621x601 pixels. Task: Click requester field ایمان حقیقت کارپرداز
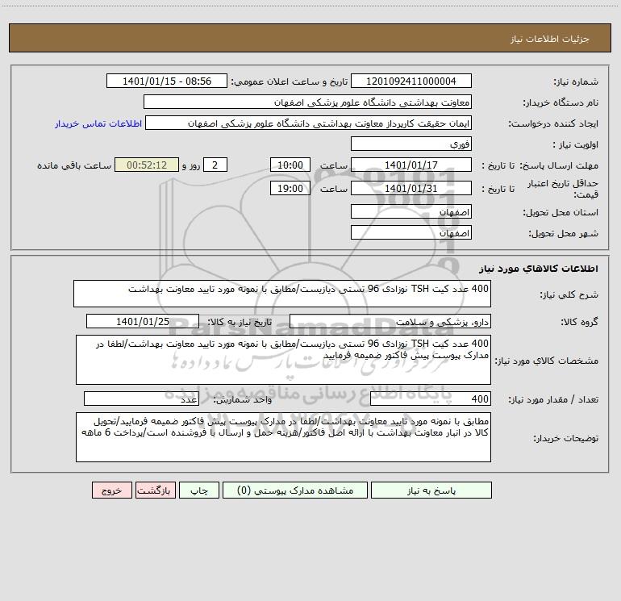coord(309,123)
